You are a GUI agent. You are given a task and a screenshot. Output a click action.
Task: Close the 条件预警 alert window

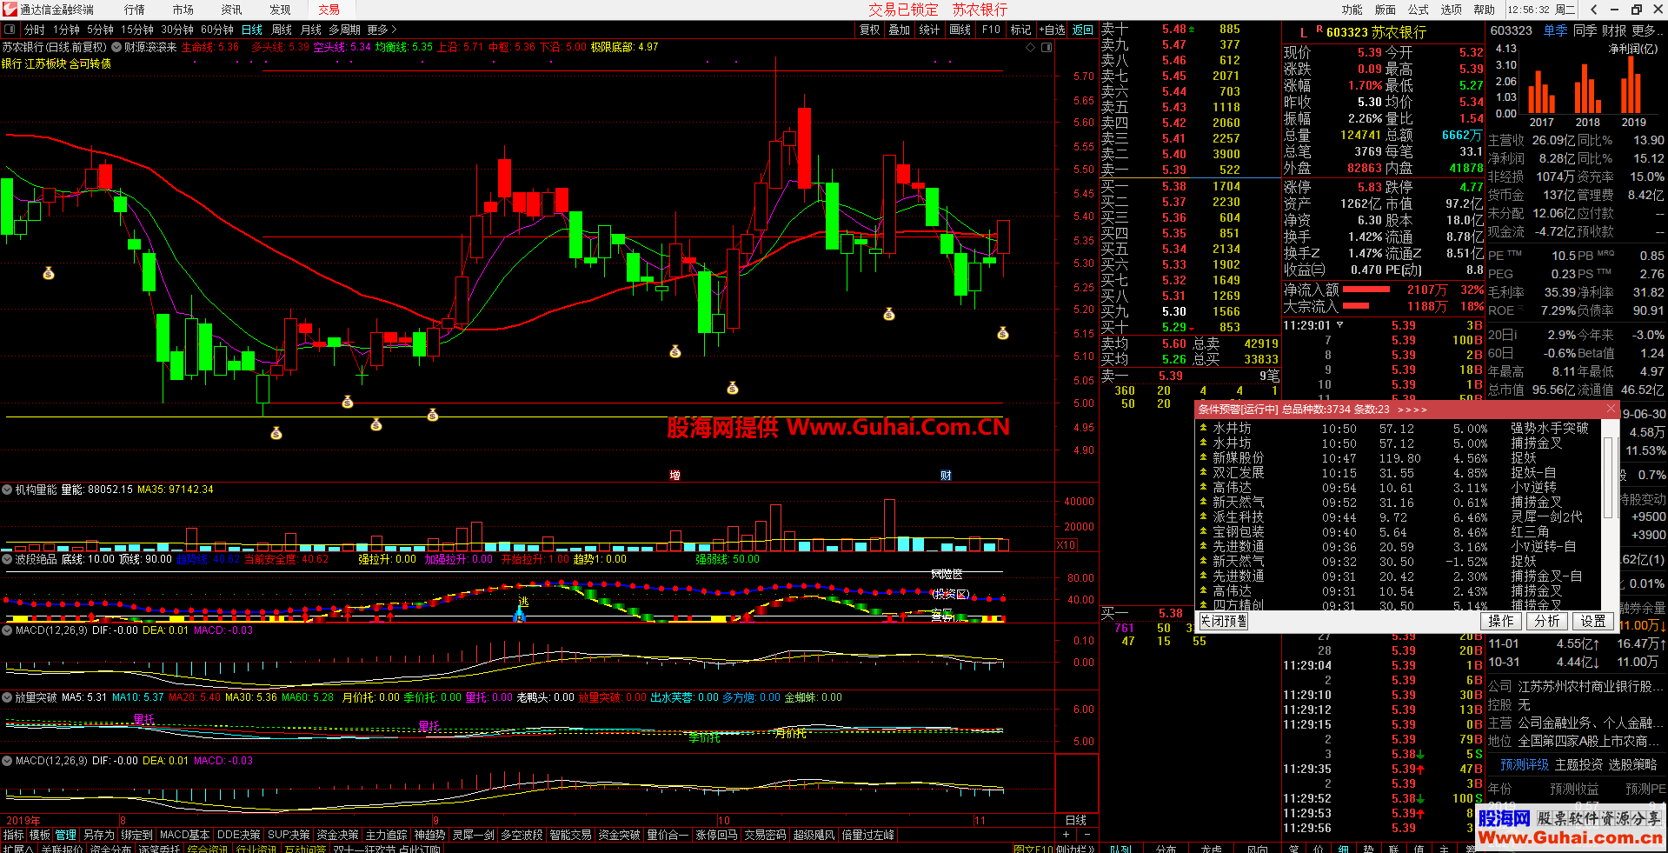[x=1611, y=409]
